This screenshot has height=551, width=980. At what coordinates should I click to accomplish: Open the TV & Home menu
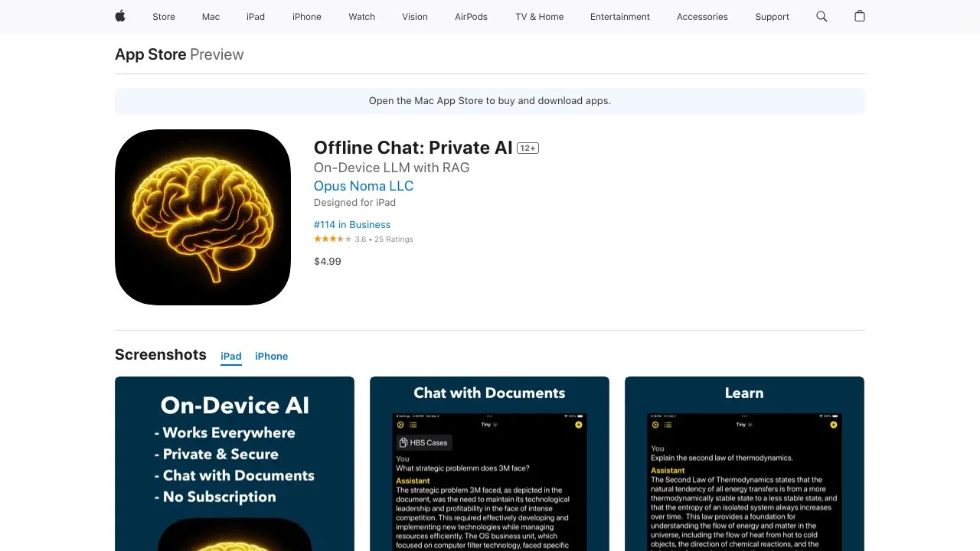point(540,17)
